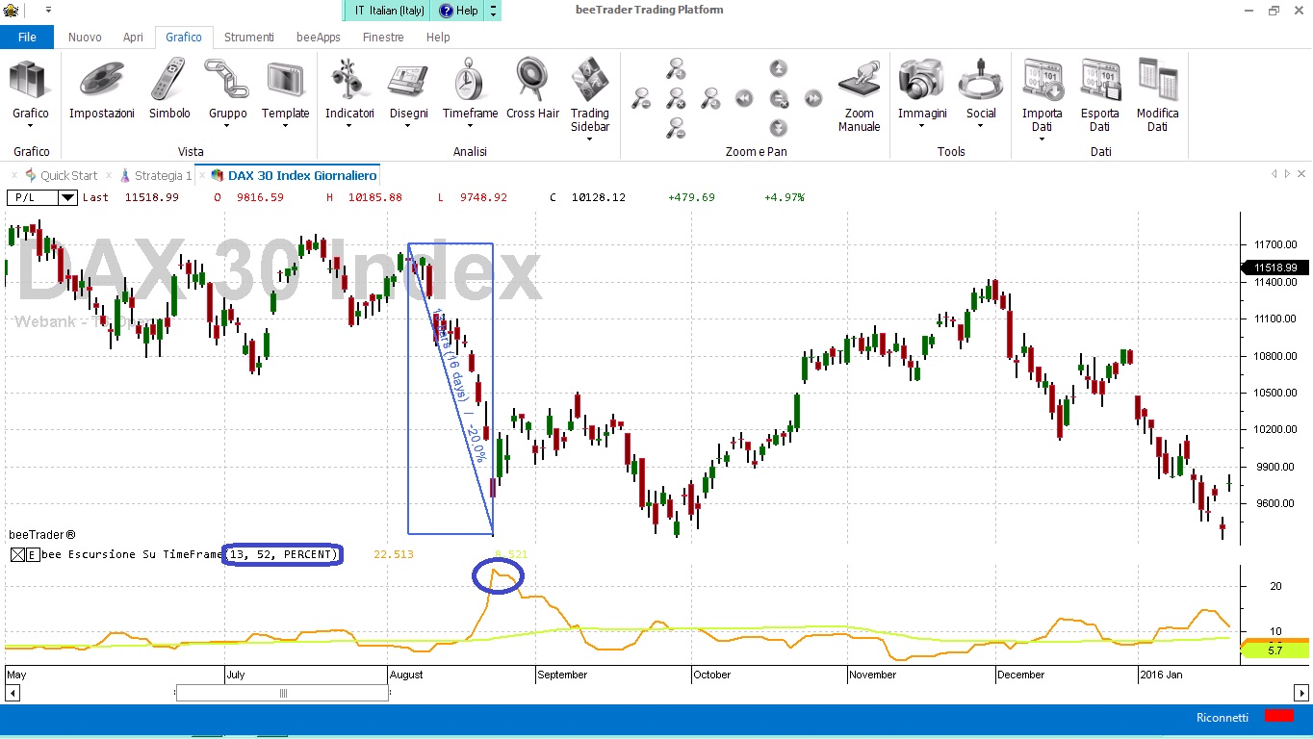Switch to the Apri ribbon tab
The image size is (1313, 739).
133,38
